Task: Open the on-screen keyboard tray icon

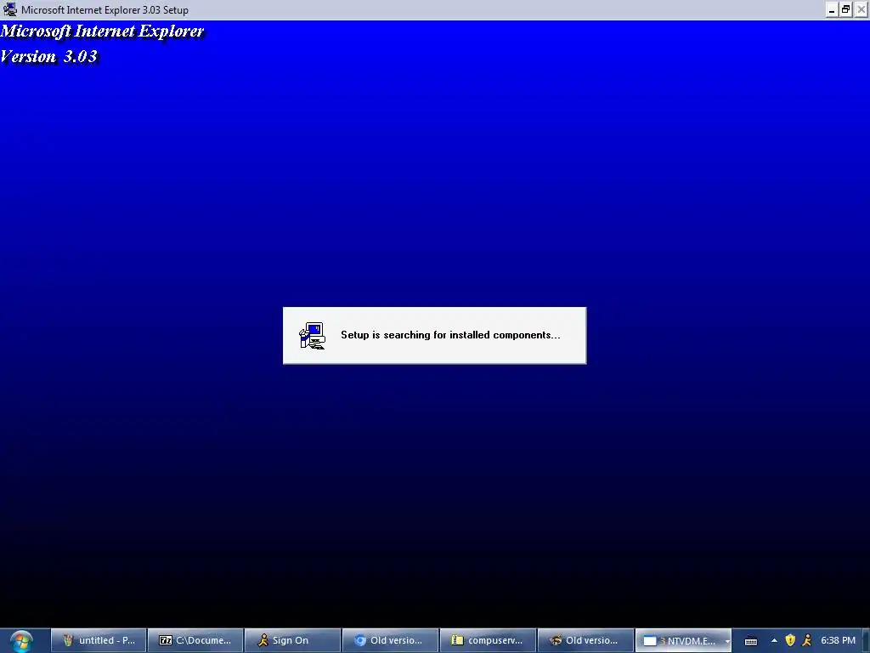Action: 751,641
